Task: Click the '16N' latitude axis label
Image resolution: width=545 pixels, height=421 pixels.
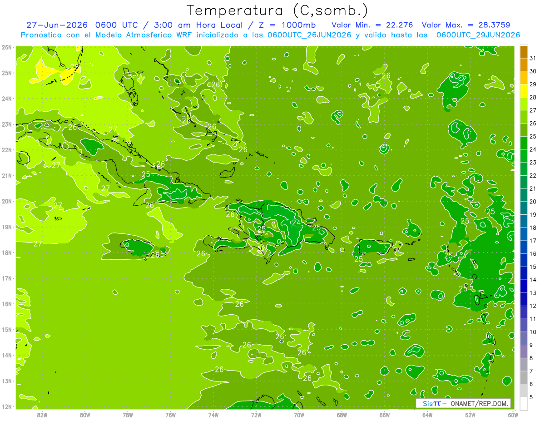Action: pyautogui.click(x=7, y=304)
